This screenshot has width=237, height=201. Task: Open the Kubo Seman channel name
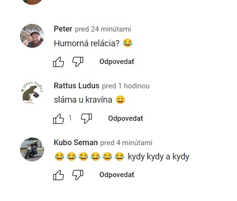[76, 142]
